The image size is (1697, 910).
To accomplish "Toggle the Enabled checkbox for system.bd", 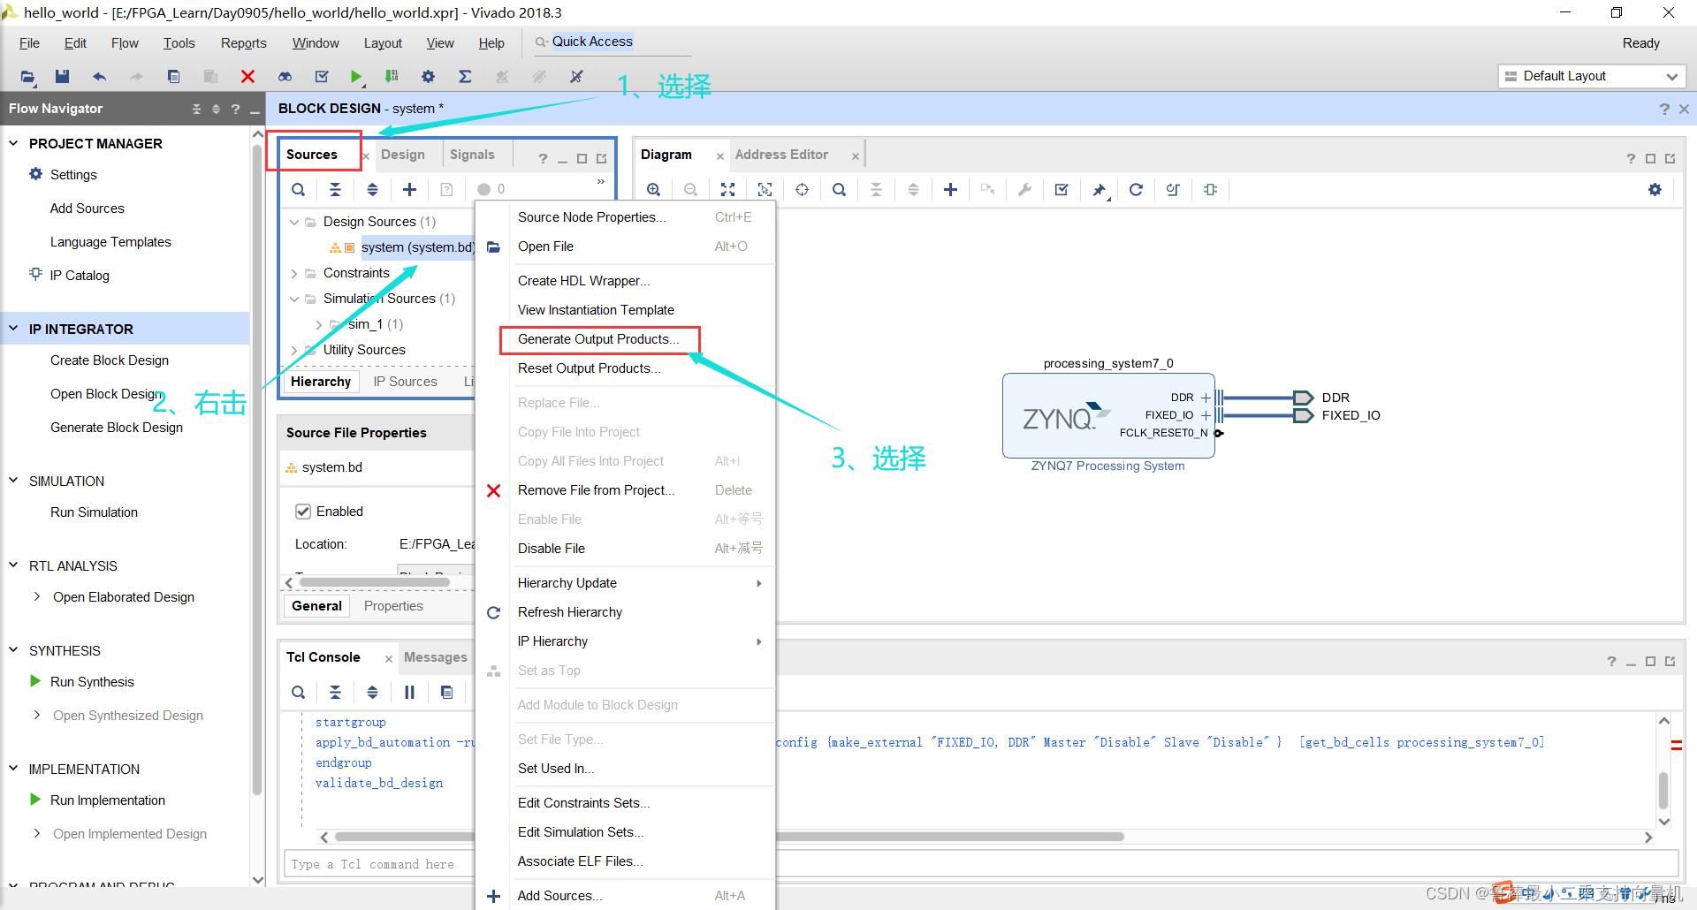I will [x=303, y=512].
